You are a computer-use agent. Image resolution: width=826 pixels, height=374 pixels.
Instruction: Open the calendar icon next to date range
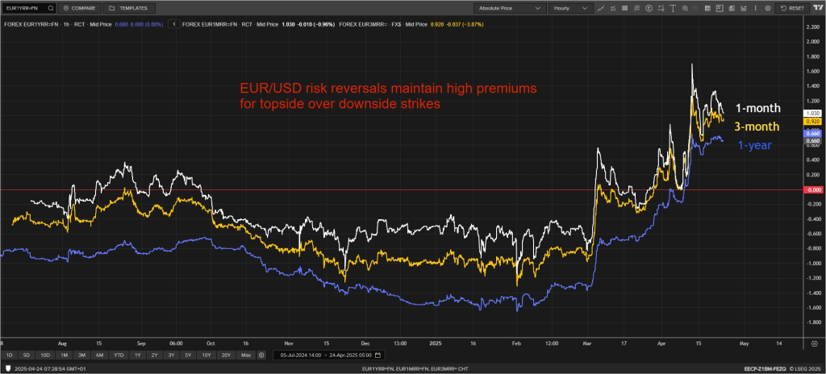[378, 355]
